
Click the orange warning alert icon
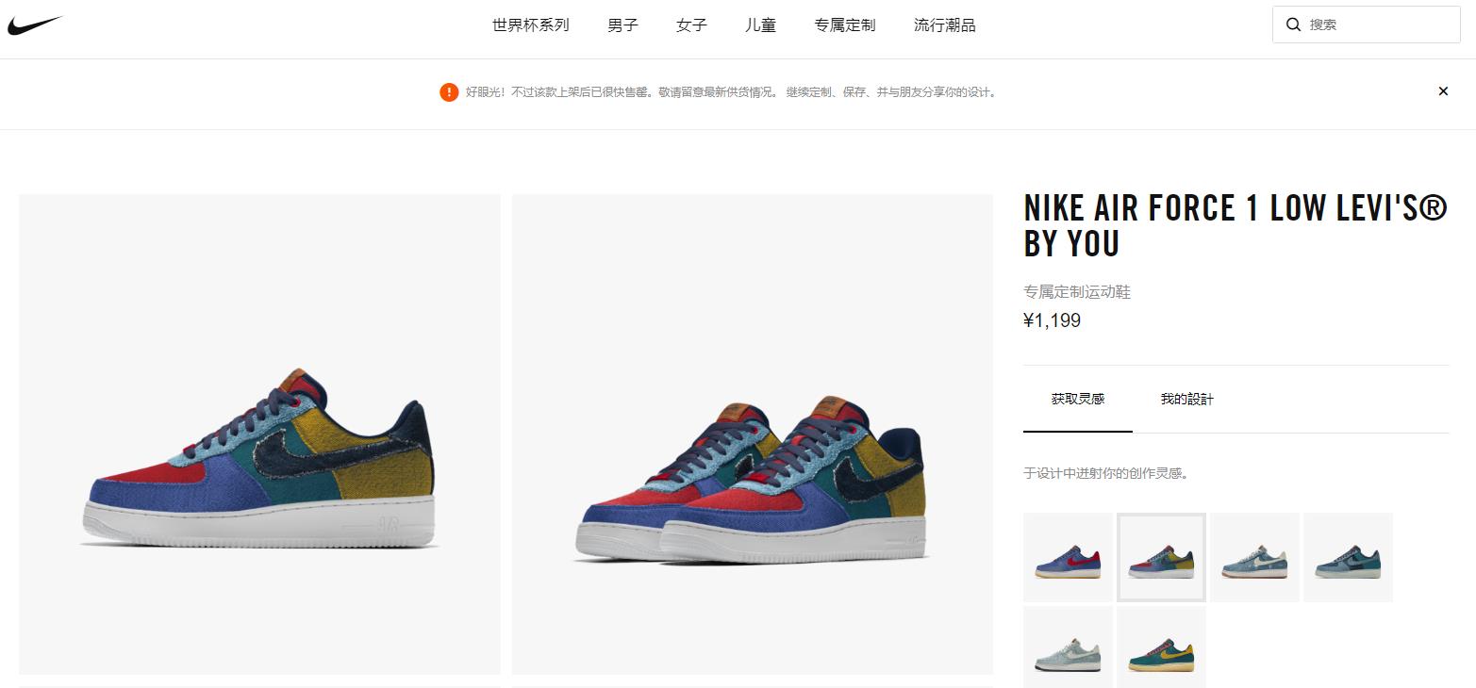(449, 92)
